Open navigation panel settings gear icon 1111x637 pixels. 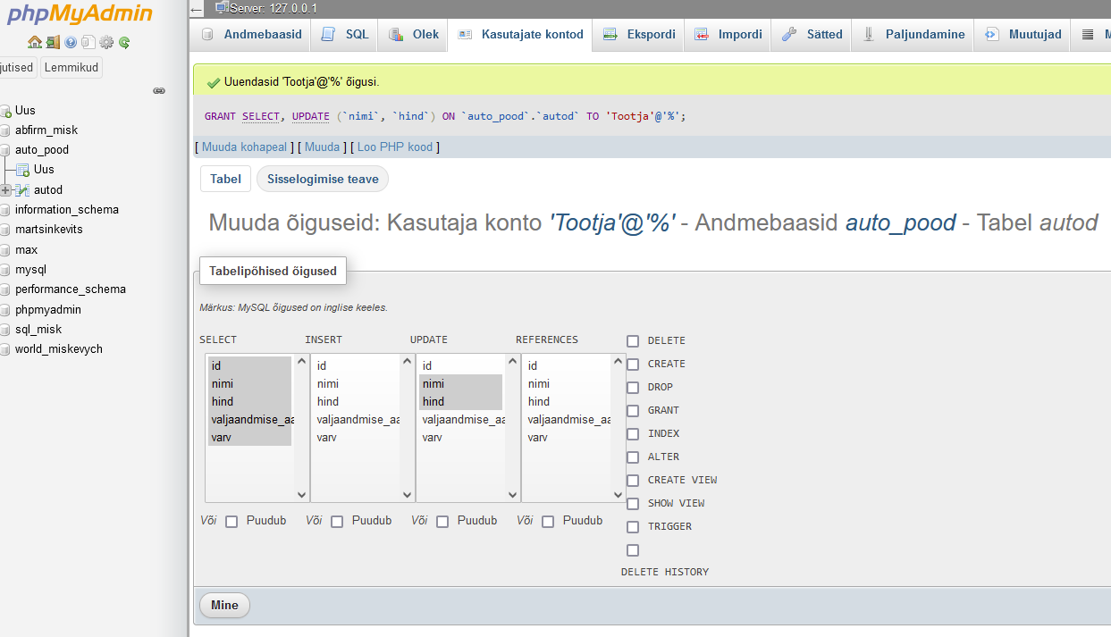(106, 42)
